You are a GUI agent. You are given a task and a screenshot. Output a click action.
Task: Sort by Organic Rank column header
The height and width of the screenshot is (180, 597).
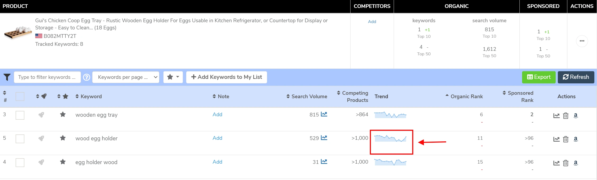click(464, 97)
